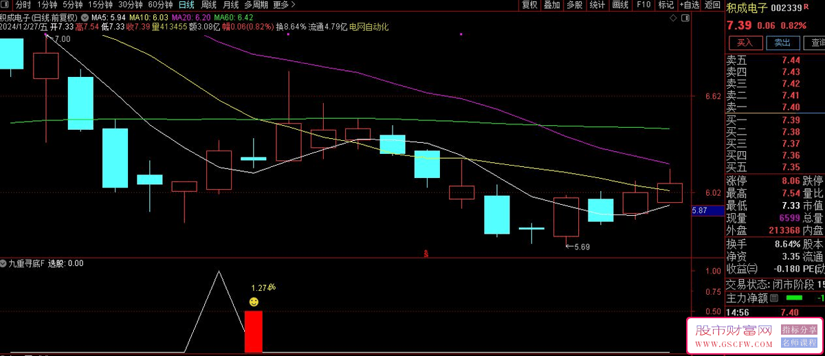Click the R superscript beside code 002339
Image resolution: width=825 pixels, height=356 pixels.
tap(806, 6)
